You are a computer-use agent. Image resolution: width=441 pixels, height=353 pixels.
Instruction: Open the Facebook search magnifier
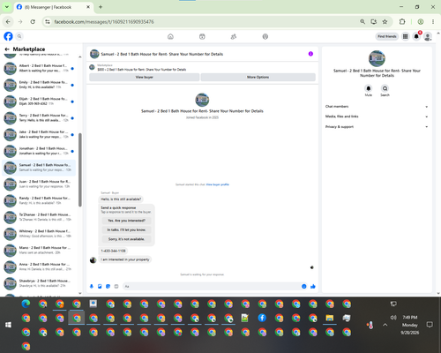pos(19,36)
